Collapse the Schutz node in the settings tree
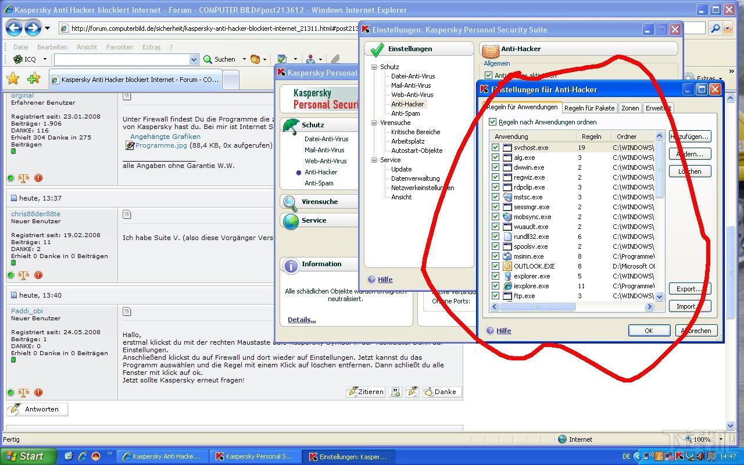The height and width of the screenshot is (465, 744). (374, 67)
